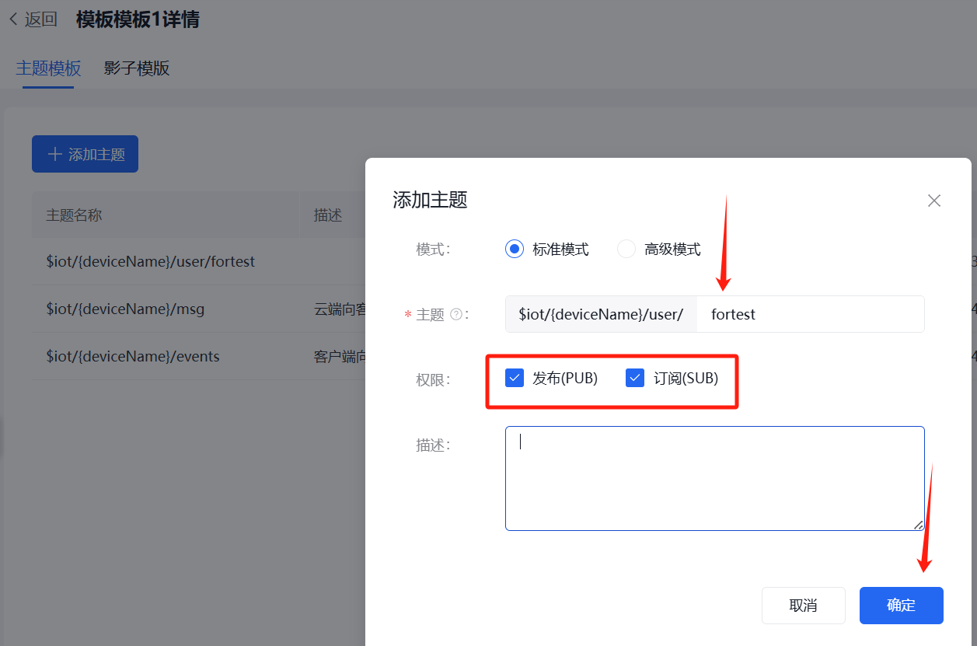
Task: Uncheck the 发布(PUB) checkbox
Action: tap(514, 379)
